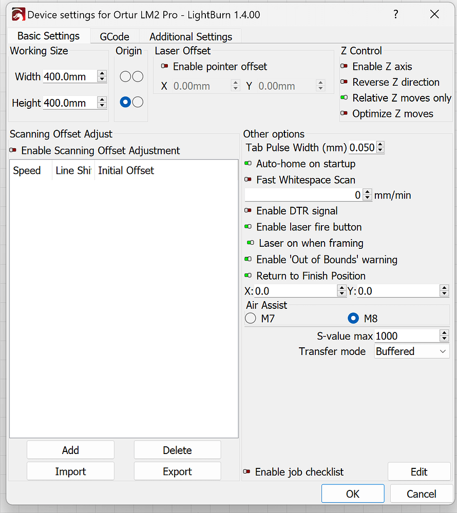Open help via the question mark icon
Screen dimensions: 457x513
[x=395, y=15]
